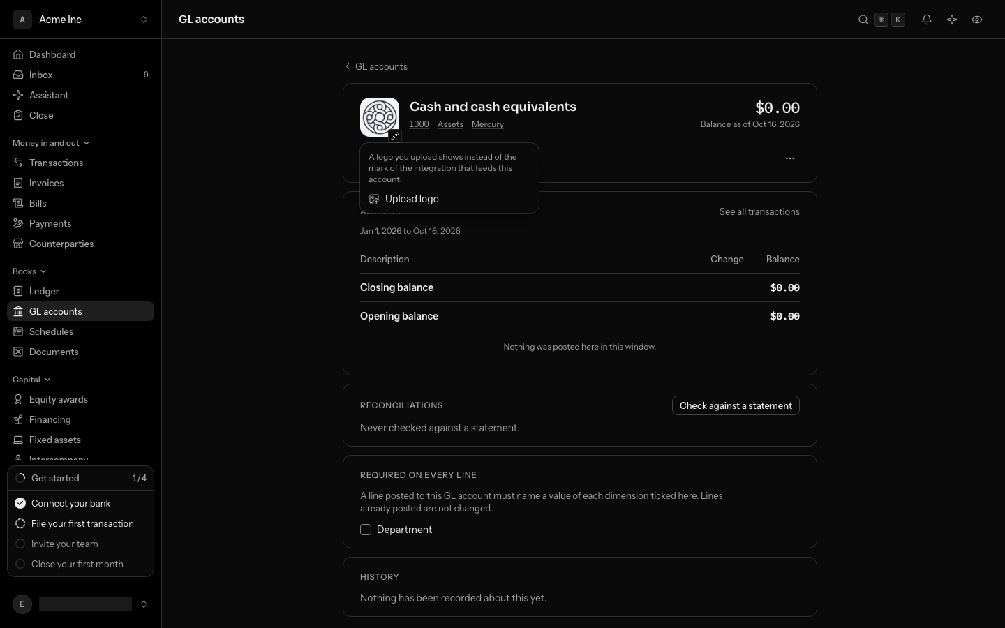
Task: Tick the Department checkbox
Action: pyautogui.click(x=366, y=530)
